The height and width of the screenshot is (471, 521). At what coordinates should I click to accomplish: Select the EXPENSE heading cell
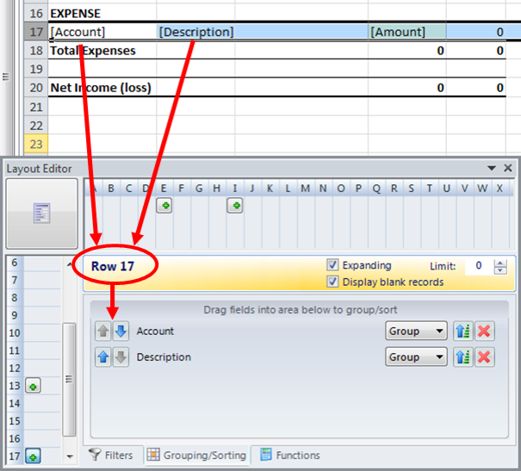[x=102, y=13]
